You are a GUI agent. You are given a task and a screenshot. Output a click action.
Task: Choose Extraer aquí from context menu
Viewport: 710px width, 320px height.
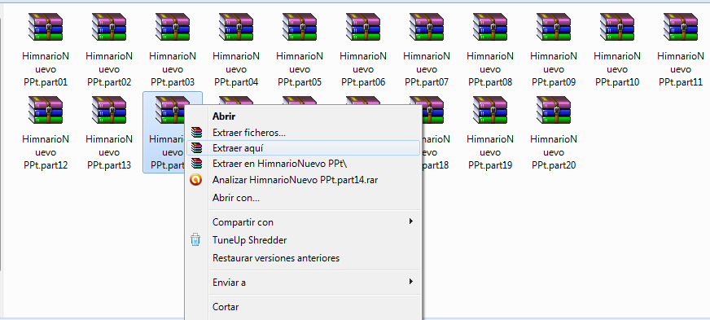tap(303, 148)
